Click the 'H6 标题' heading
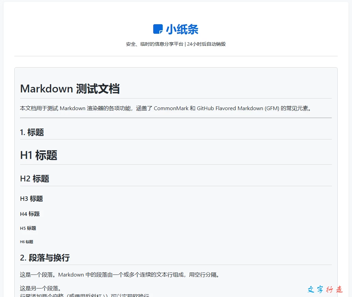The image size is (352, 297). pyautogui.click(x=27, y=242)
